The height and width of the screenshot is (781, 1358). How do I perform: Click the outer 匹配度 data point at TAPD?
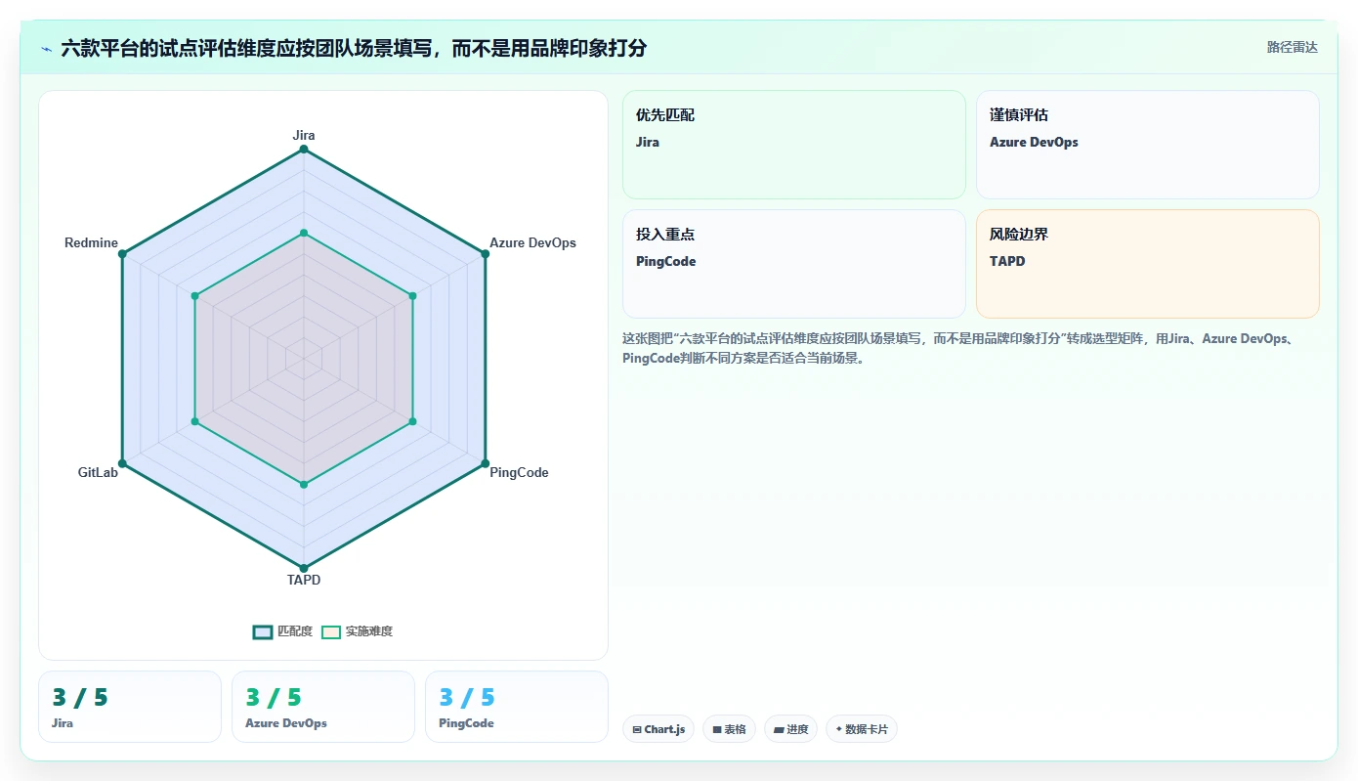click(304, 568)
